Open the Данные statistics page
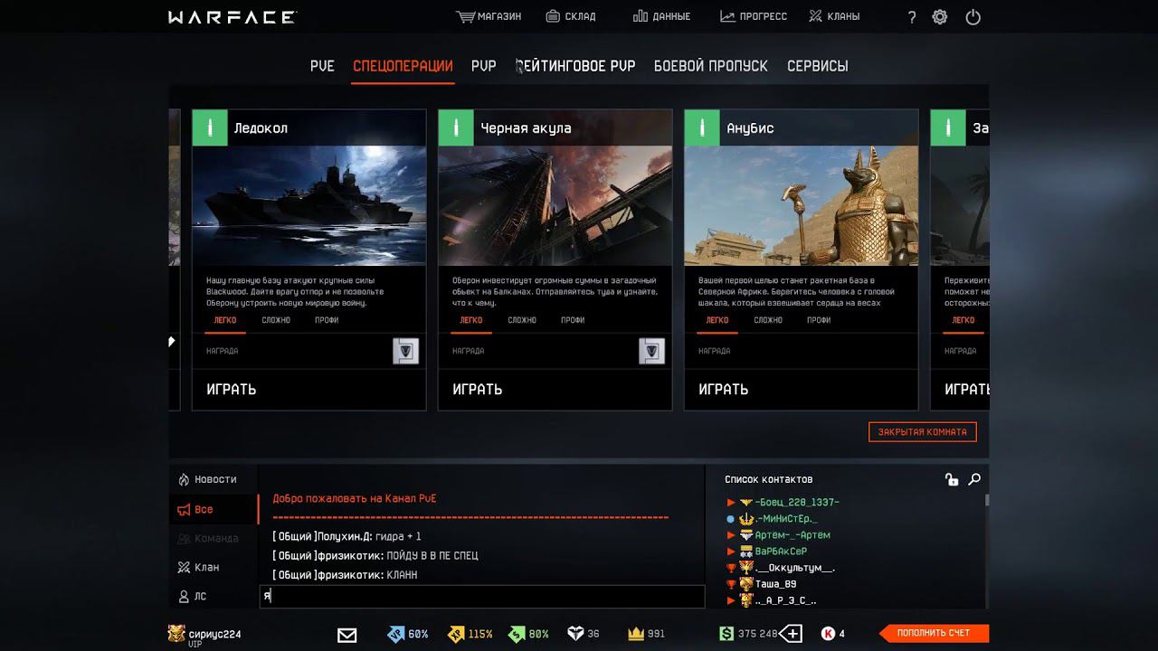 pyautogui.click(x=661, y=16)
